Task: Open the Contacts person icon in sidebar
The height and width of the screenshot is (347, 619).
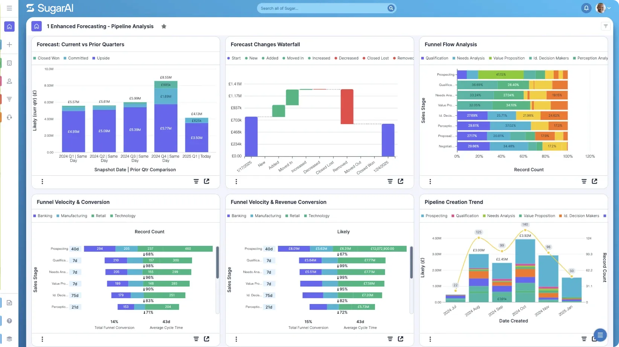Action: point(9,81)
